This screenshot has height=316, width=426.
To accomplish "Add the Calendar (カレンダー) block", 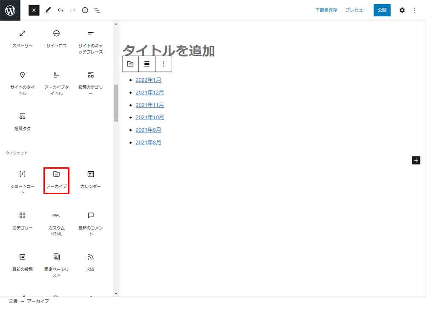I will (90, 180).
